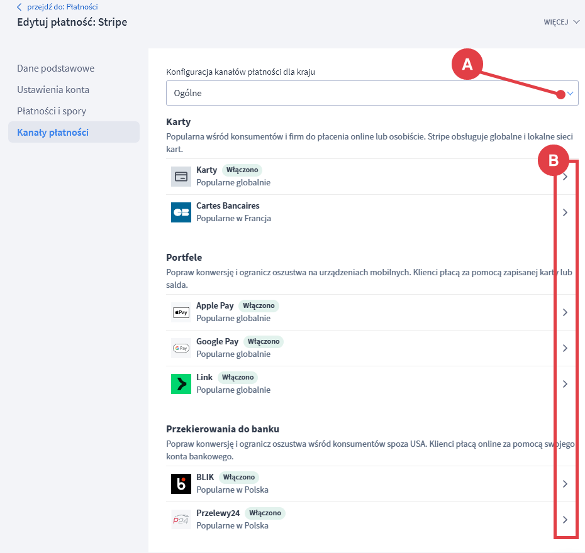Open country payment channel dropdown Ogólne
585x553 pixels.
click(371, 93)
